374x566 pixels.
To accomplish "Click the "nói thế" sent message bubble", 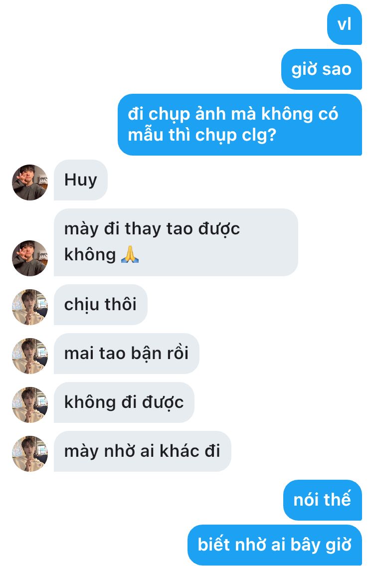I will point(322,500).
